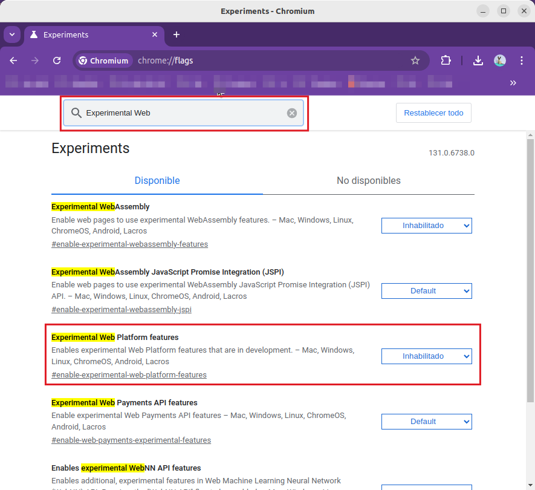The height and width of the screenshot is (490, 535).
Task: Open the Experimental WebAssembly state dropdown
Action: [427, 226]
